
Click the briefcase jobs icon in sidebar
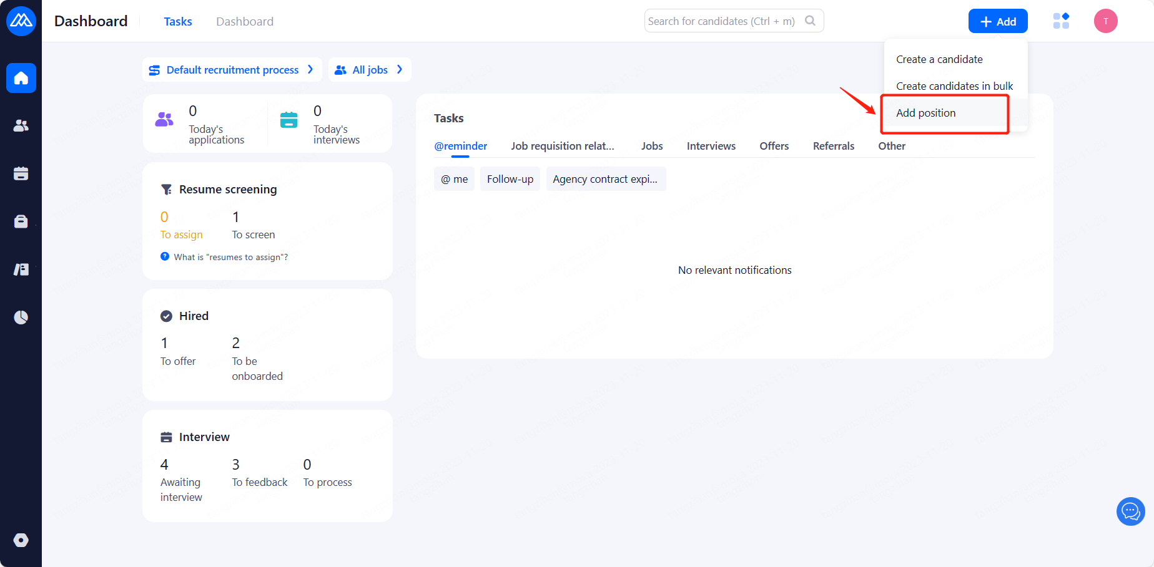coord(21,221)
